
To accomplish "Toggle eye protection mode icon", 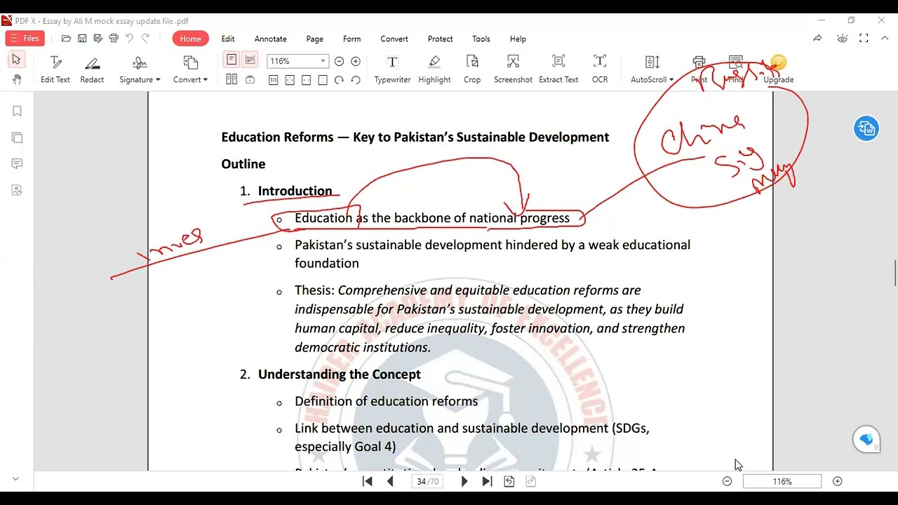I will pos(842,39).
